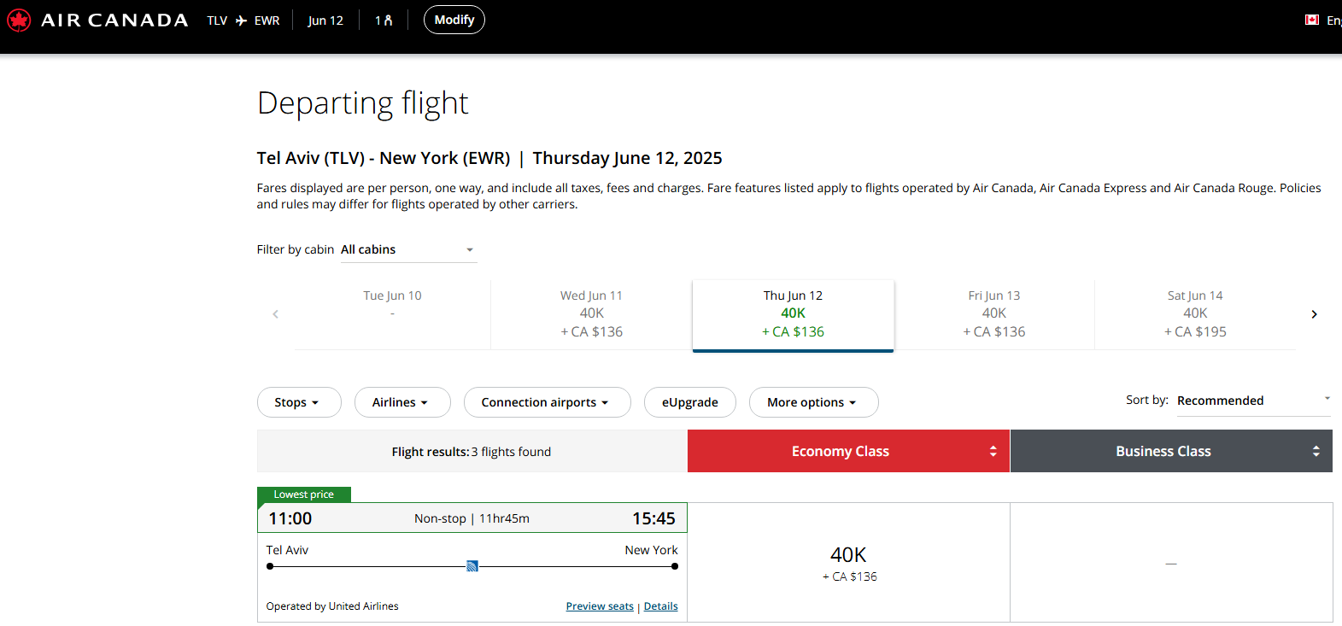
Task: Click the Jun 12 date in header
Action: coord(325,20)
